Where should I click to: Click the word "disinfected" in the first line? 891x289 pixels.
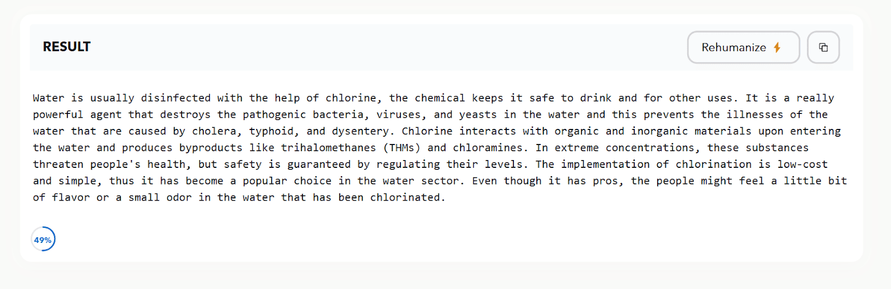tap(176, 98)
